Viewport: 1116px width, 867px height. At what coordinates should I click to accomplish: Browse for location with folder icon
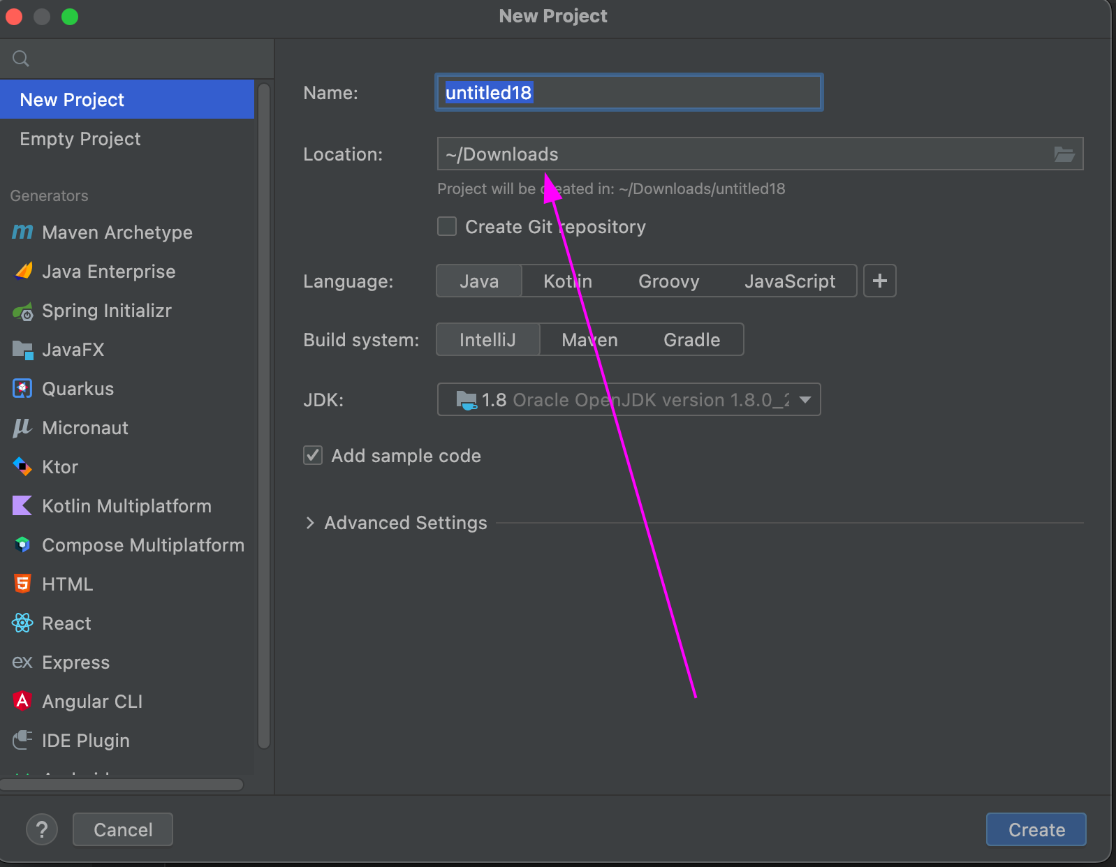tap(1064, 154)
